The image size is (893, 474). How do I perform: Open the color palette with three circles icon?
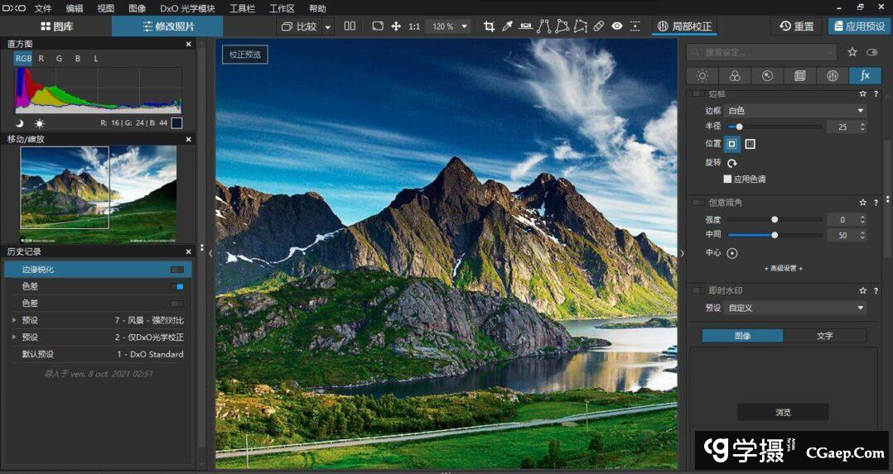pos(735,75)
